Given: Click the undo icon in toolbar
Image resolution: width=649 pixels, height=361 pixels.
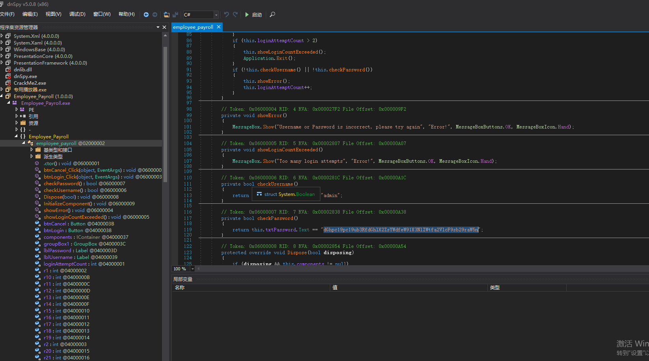Looking at the screenshot, I should [x=227, y=15].
